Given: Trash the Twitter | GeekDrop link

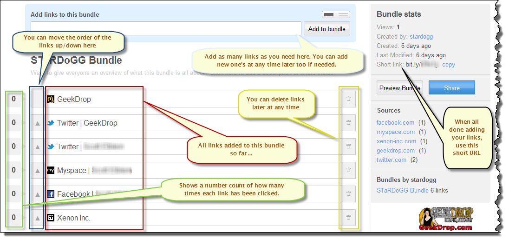Looking at the screenshot, I should click(x=348, y=123).
